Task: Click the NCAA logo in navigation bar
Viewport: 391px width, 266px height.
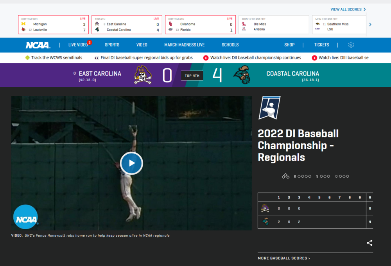Action: (x=38, y=45)
